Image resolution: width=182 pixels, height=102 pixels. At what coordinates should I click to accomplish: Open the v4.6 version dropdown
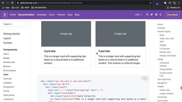(138, 15)
